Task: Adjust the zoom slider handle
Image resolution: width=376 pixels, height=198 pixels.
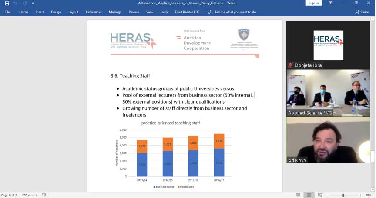Action: coord(343,195)
